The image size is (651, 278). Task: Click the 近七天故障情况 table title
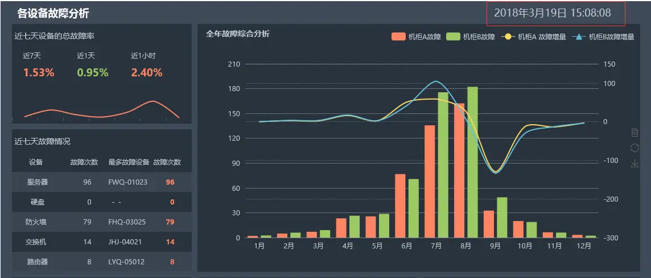pyautogui.click(x=42, y=141)
